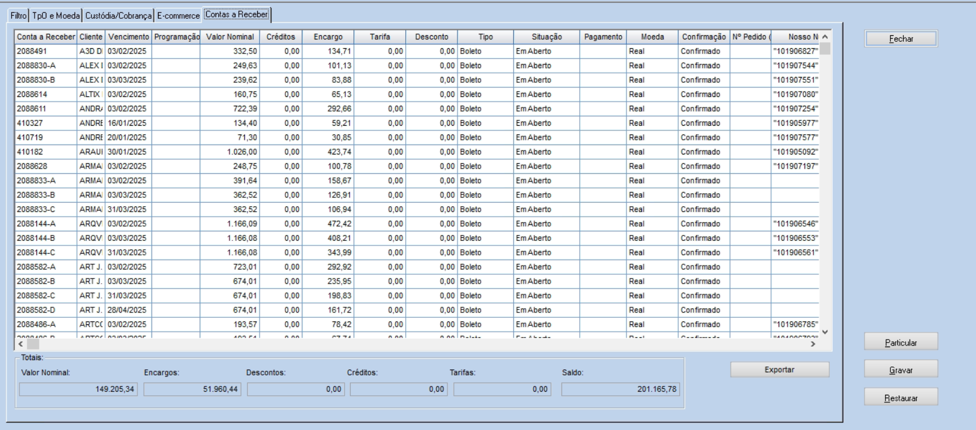The image size is (976, 430).
Task: Open the Custódia/Cobrança tab
Action: [119, 16]
